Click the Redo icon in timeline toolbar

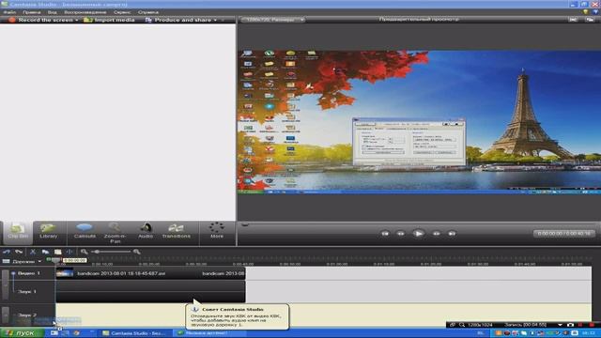[x=19, y=252]
